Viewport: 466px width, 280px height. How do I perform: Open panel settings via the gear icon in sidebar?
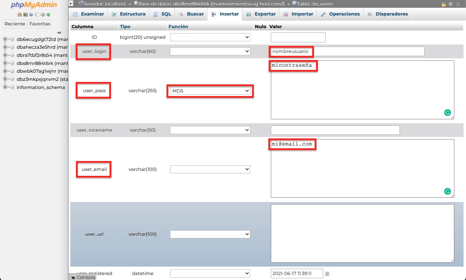pos(42,14)
